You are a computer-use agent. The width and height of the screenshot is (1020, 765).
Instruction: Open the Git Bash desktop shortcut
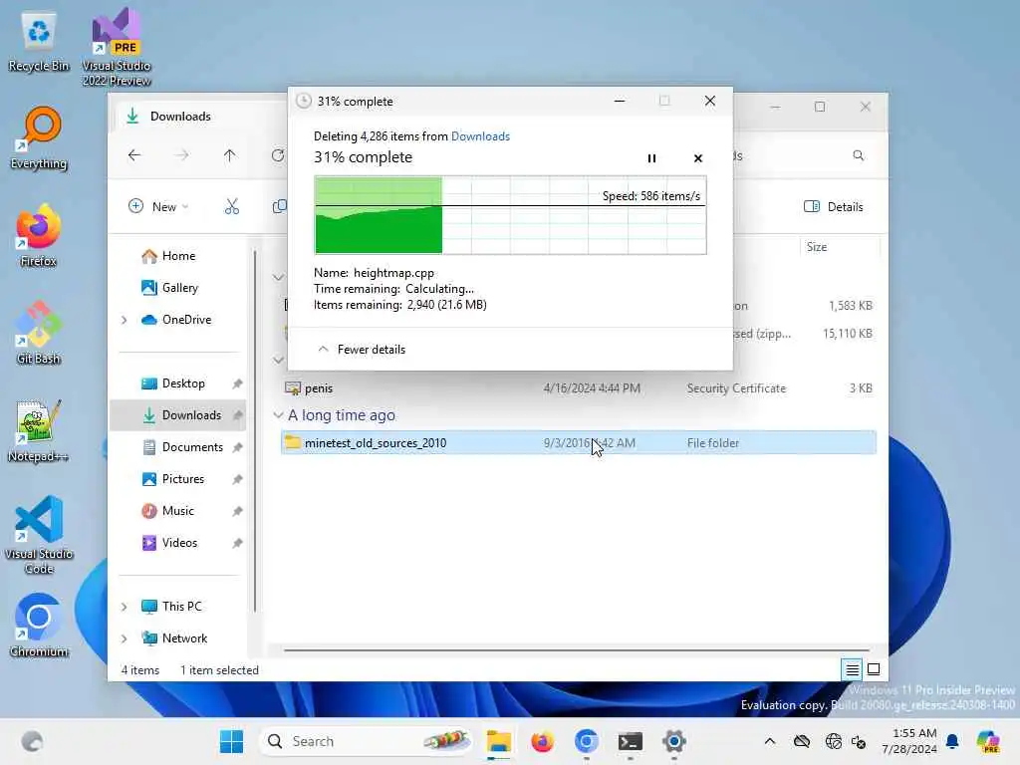coord(39,334)
